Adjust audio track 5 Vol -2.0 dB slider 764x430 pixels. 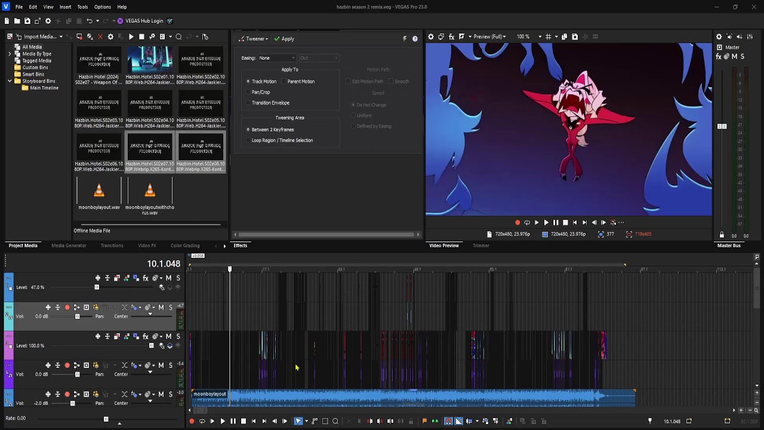pyautogui.click(x=73, y=403)
